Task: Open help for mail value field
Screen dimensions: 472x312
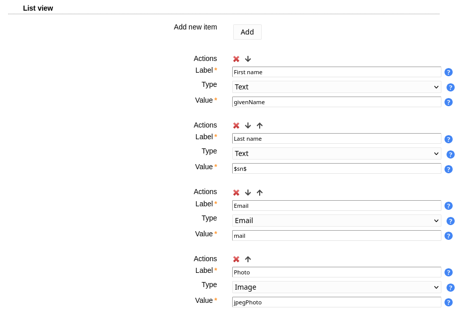Action: pos(449,236)
